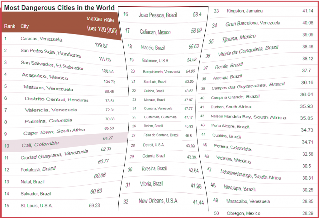Click the value 108.54

click(x=107, y=71)
